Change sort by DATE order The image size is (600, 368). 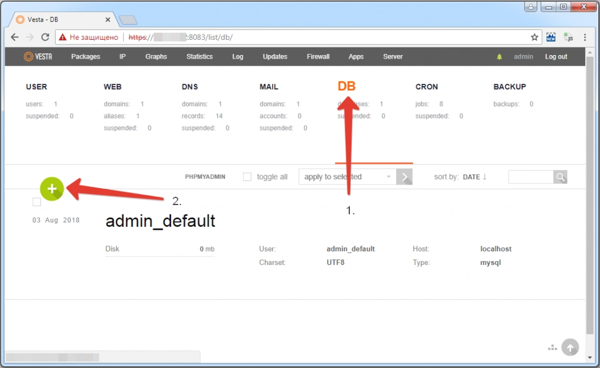[475, 177]
